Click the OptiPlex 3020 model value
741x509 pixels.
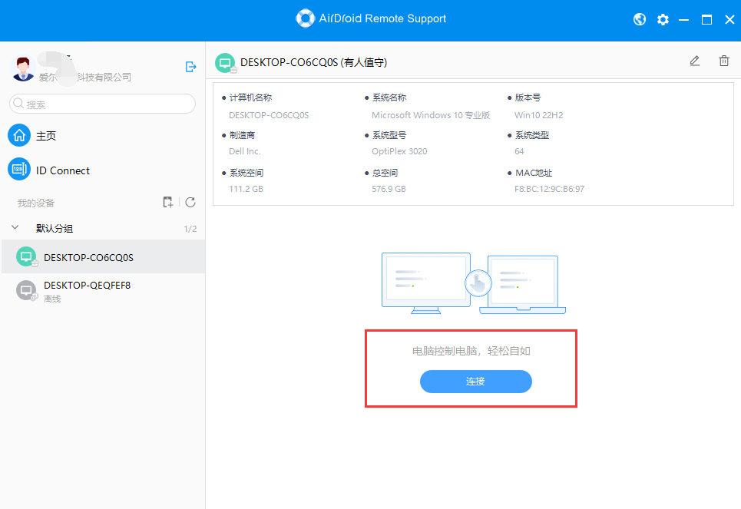(x=399, y=151)
